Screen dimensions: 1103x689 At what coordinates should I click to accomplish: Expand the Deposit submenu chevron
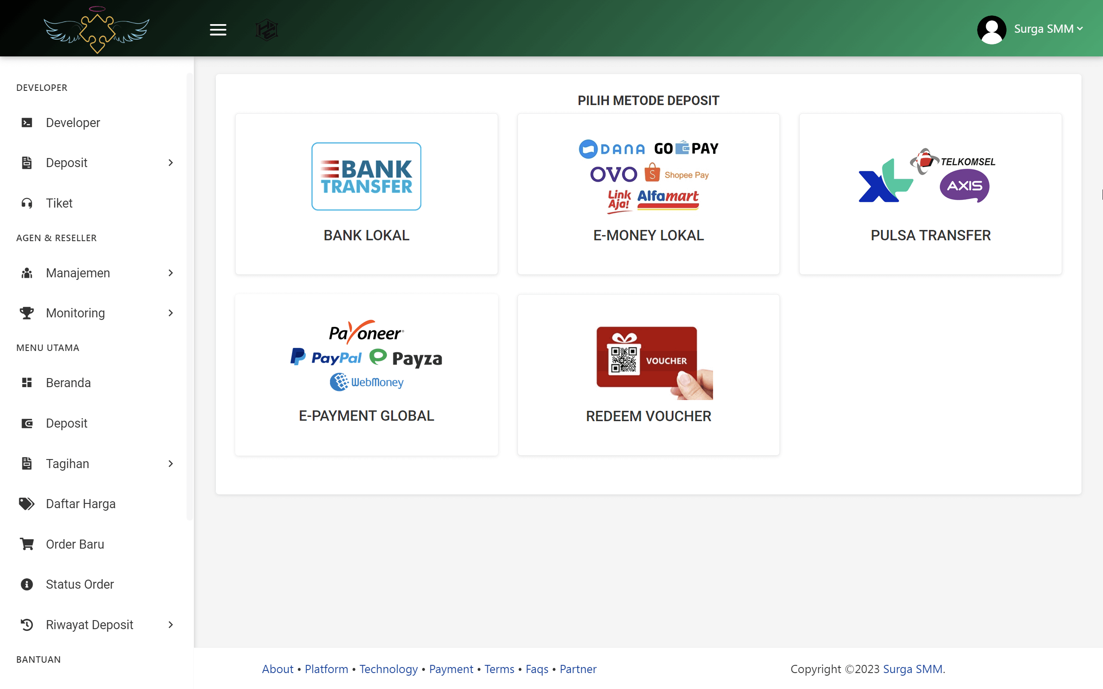point(171,163)
